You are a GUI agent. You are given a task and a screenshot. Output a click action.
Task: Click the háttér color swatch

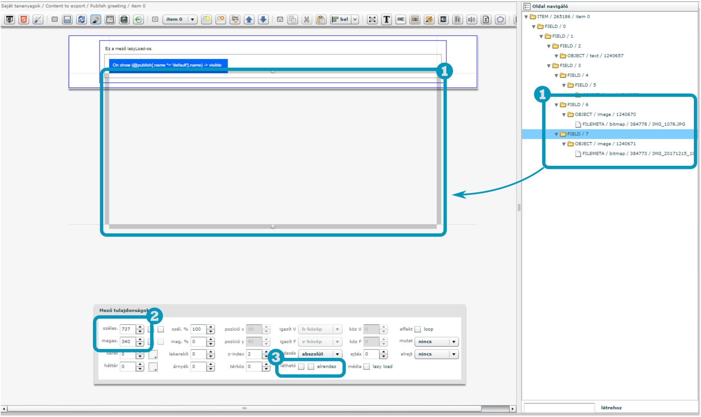[x=152, y=367]
